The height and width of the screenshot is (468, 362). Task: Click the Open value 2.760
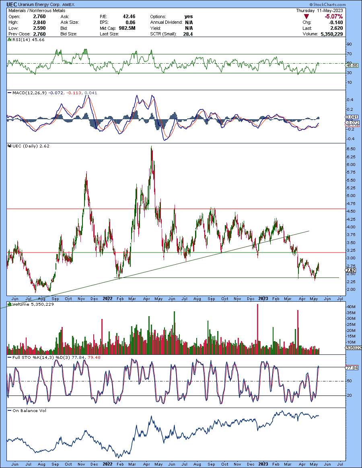39,17
